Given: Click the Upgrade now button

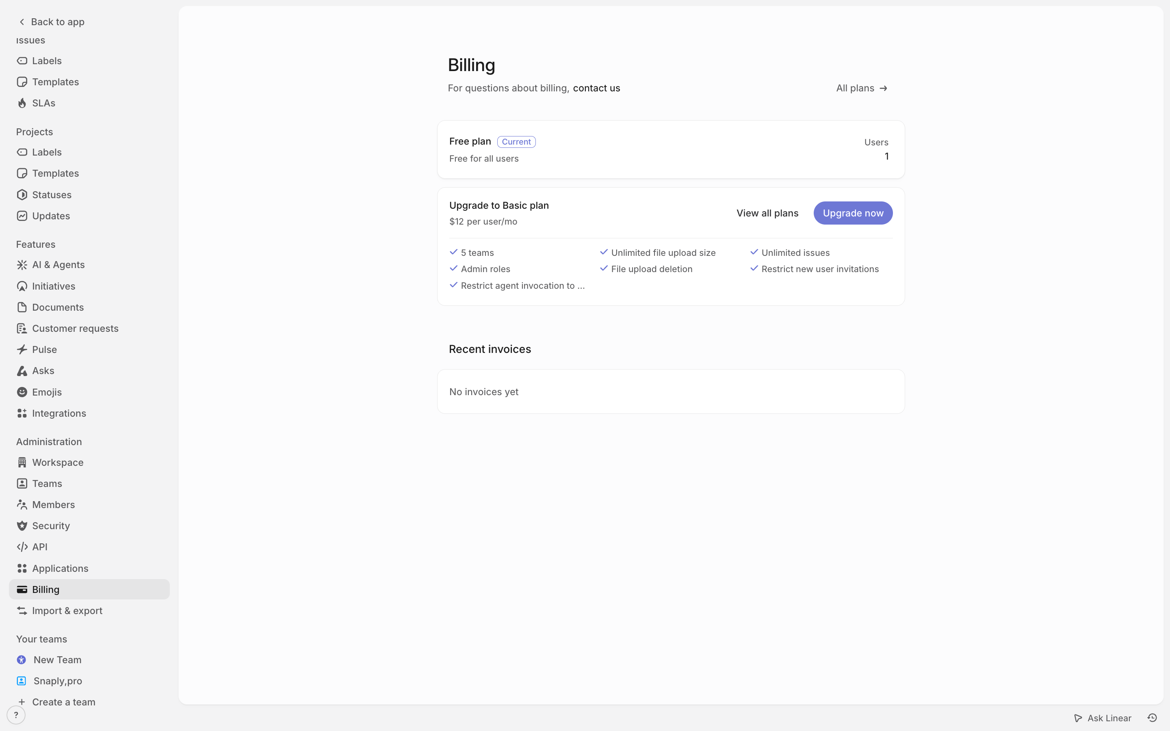Looking at the screenshot, I should [853, 213].
